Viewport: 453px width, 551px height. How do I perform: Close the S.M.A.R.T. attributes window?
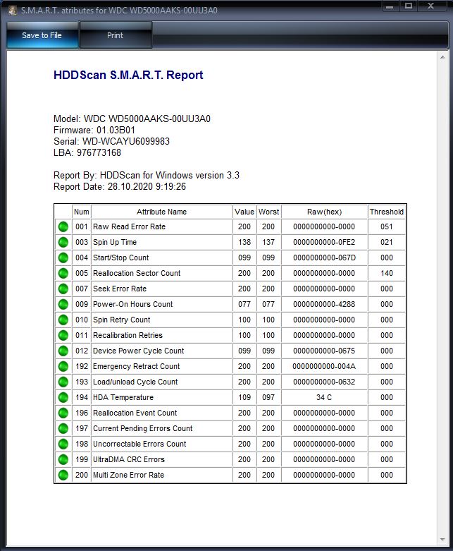(x=431, y=6)
